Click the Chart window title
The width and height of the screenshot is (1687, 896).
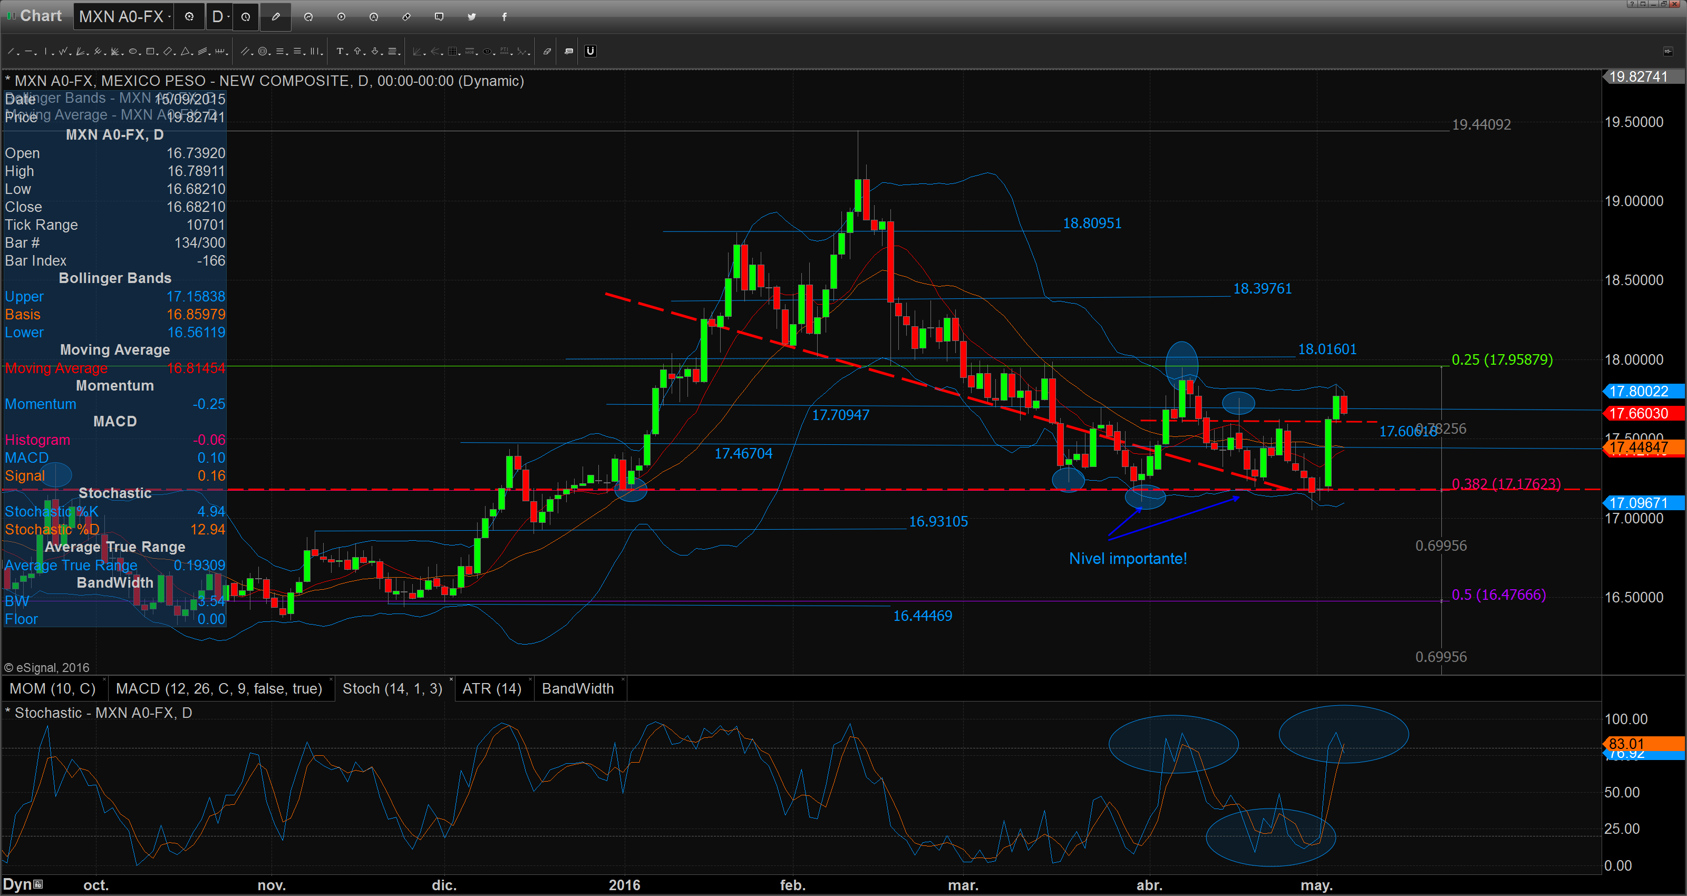click(41, 16)
